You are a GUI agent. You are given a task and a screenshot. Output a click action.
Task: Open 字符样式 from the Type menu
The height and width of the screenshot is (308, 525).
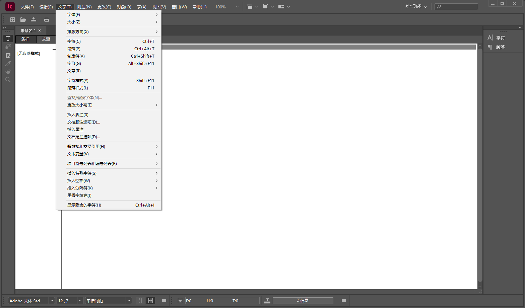[77, 80]
